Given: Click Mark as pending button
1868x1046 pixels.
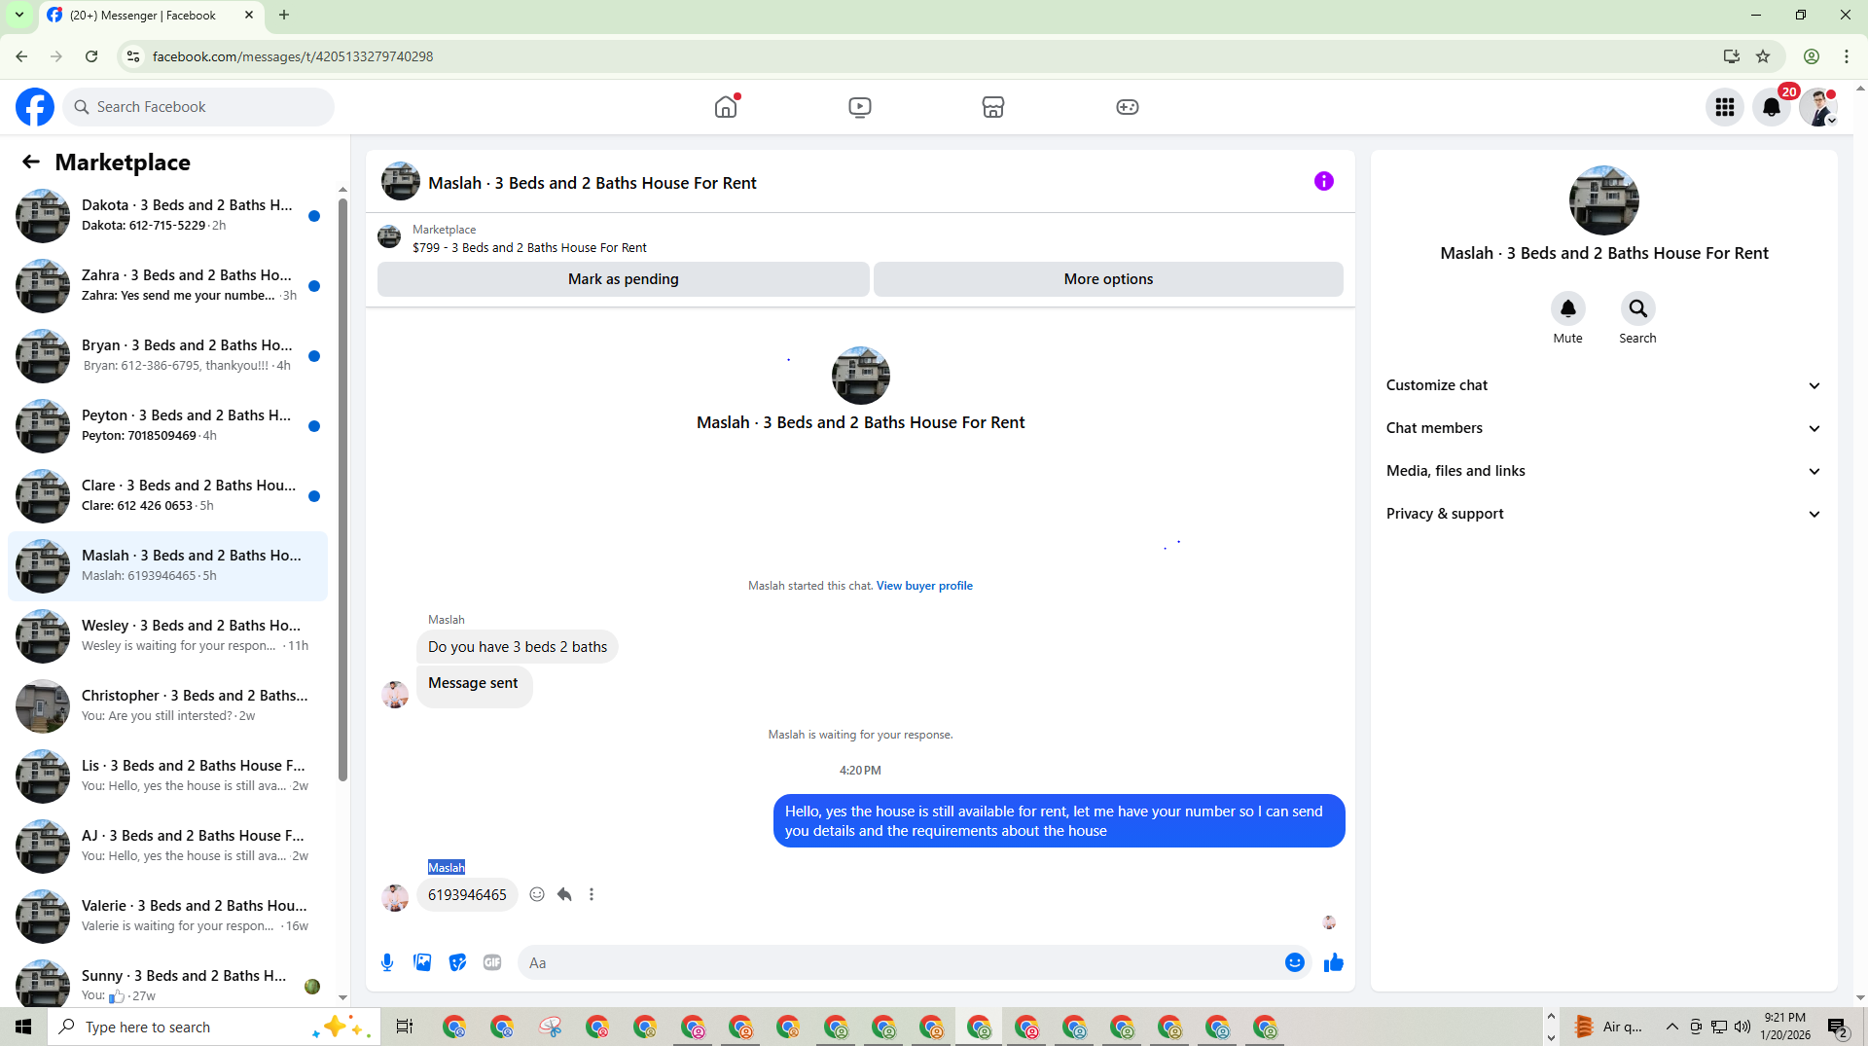Looking at the screenshot, I should 624,279.
